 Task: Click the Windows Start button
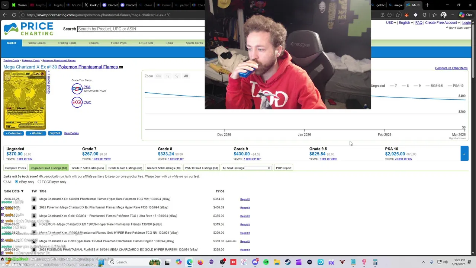(101, 262)
